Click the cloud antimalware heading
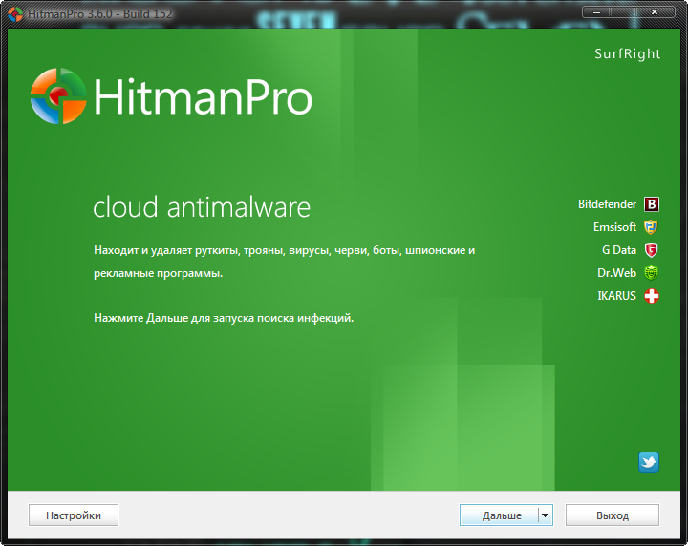Image resolution: width=688 pixels, height=546 pixels. (x=202, y=207)
